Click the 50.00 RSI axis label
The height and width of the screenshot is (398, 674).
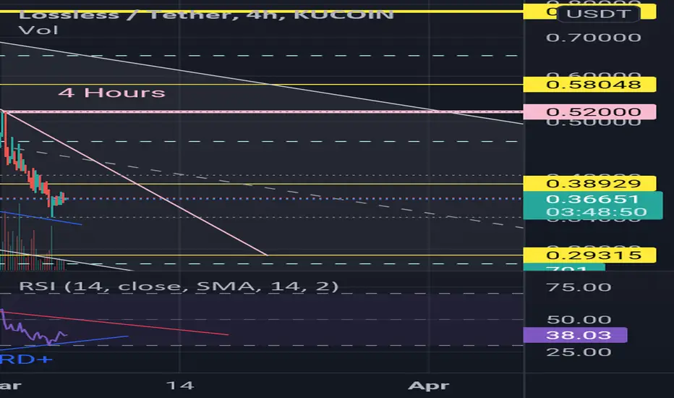tap(579, 320)
